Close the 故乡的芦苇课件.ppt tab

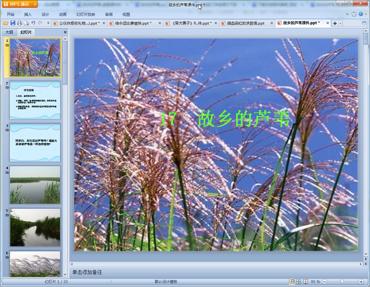coord(327,23)
